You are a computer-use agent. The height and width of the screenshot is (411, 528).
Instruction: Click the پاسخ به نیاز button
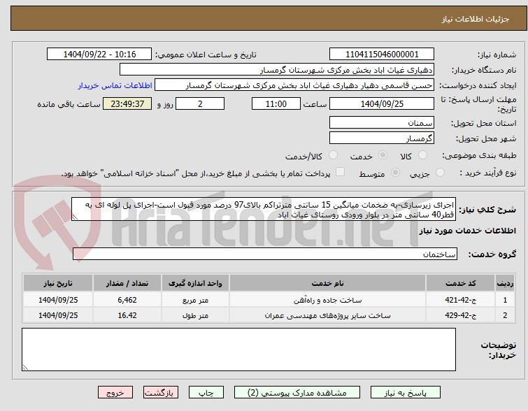(406, 393)
